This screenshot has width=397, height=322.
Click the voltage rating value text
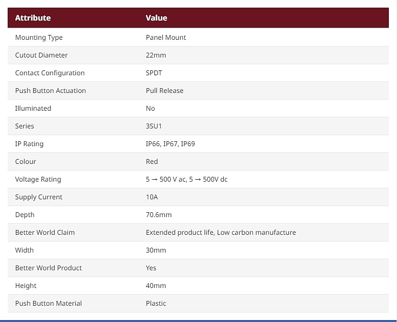pyautogui.click(x=186, y=179)
